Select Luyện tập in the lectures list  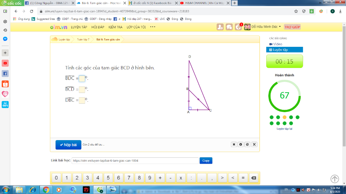tap(285, 50)
